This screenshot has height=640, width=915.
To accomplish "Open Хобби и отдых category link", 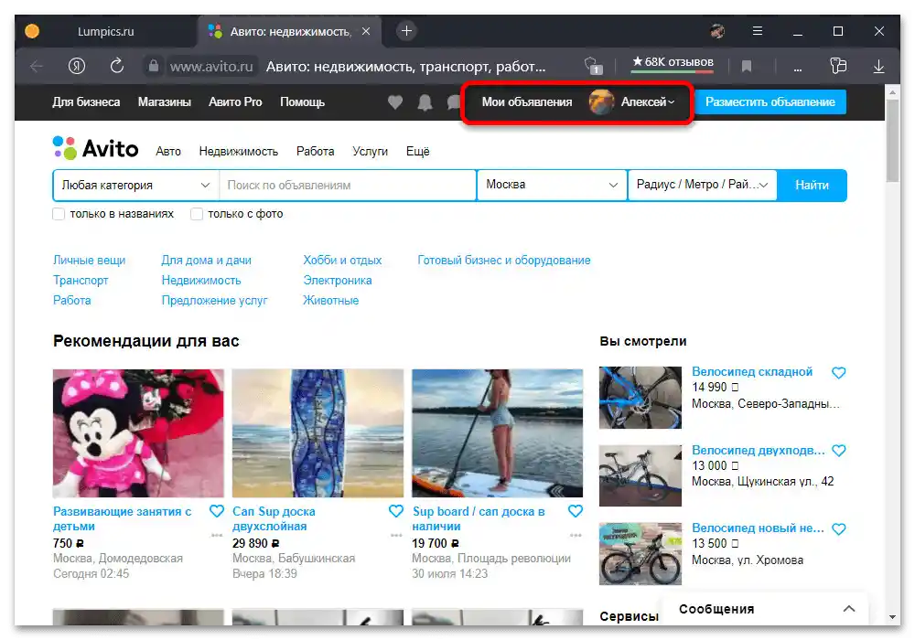I will tap(342, 261).
